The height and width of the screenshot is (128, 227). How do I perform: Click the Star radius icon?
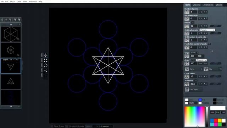click(x=187, y=84)
